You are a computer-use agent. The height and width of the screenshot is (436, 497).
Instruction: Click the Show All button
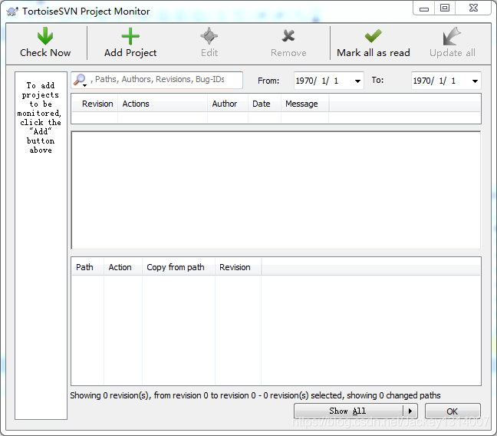pyautogui.click(x=349, y=411)
